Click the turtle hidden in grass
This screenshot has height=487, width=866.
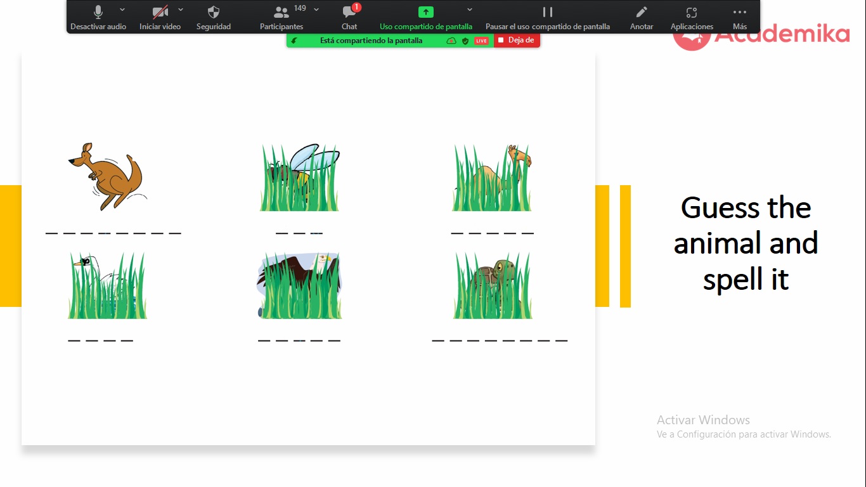tap(493, 285)
